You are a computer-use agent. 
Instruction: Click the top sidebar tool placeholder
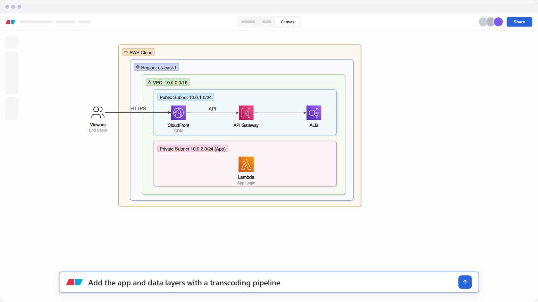click(12, 42)
